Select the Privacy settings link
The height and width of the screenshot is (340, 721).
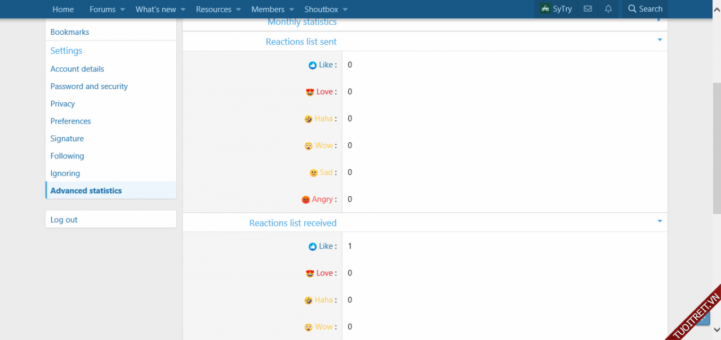(x=63, y=104)
